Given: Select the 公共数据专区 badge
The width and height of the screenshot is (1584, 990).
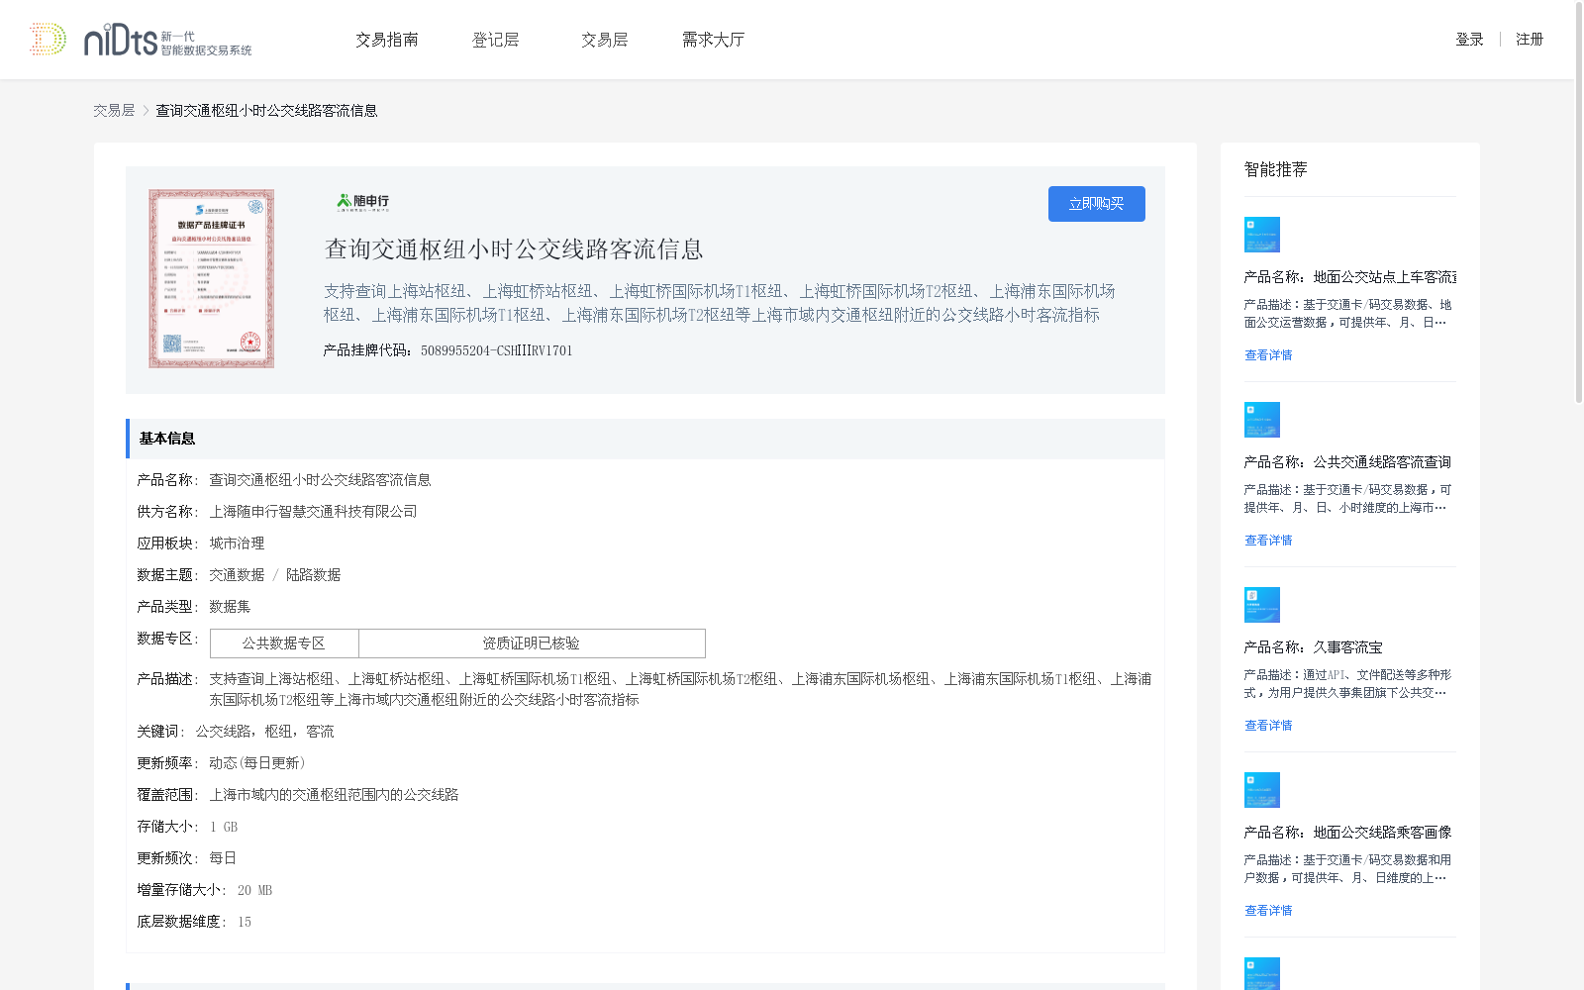Looking at the screenshot, I should (283, 643).
